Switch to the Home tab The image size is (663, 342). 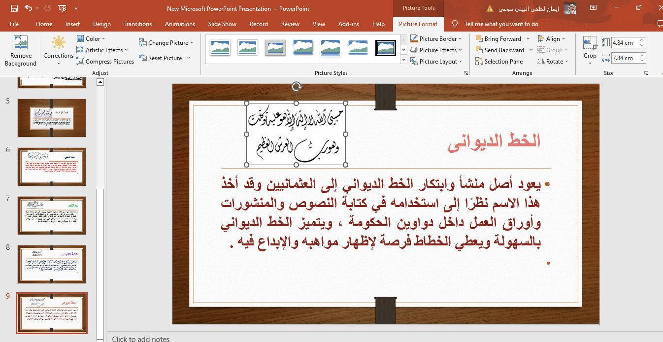[44, 24]
